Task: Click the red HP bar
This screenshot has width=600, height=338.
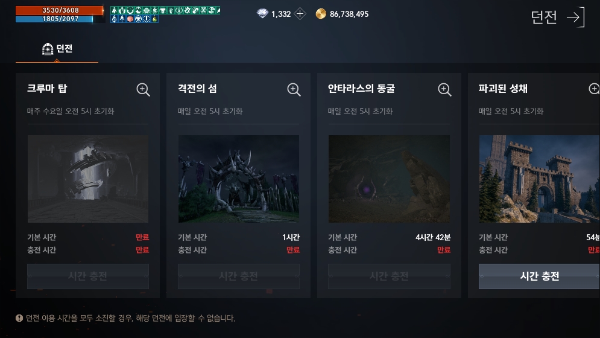Action: [60, 10]
